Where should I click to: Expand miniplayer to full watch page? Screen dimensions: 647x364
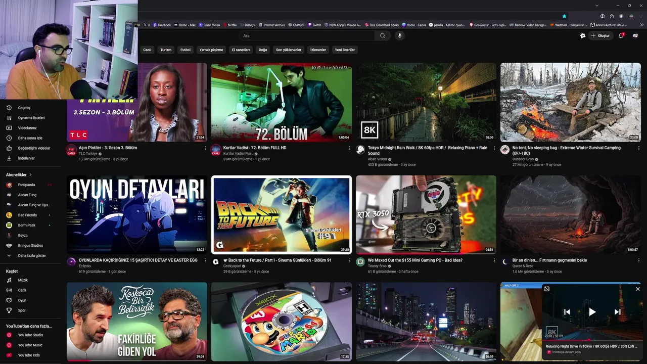click(x=547, y=289)
